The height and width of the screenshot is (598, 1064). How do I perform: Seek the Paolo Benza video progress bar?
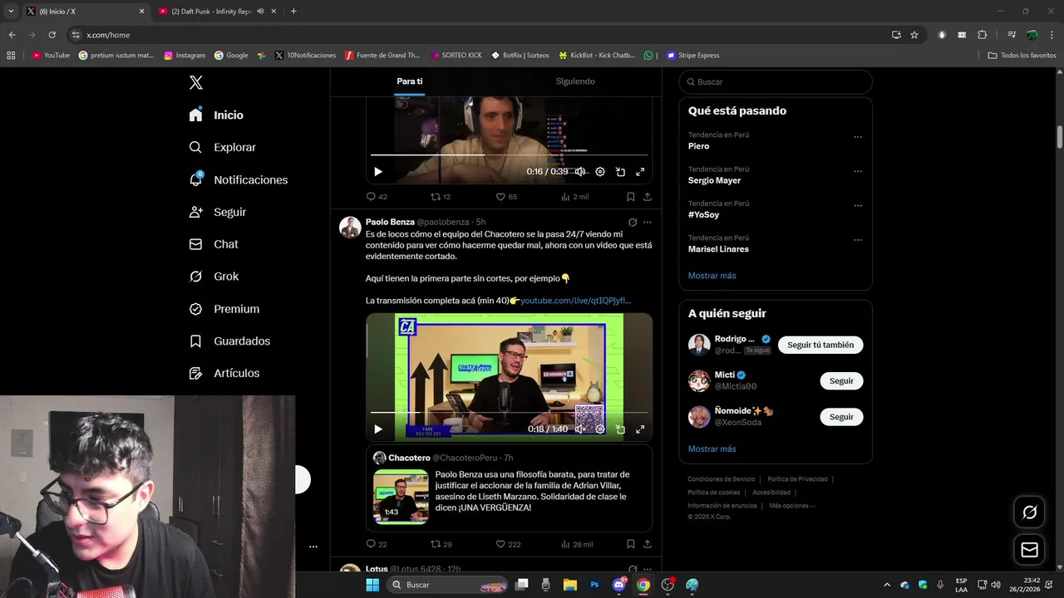(x=509, y=412)
